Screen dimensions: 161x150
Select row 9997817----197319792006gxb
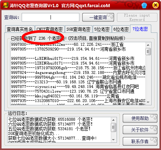pos(78,68)
